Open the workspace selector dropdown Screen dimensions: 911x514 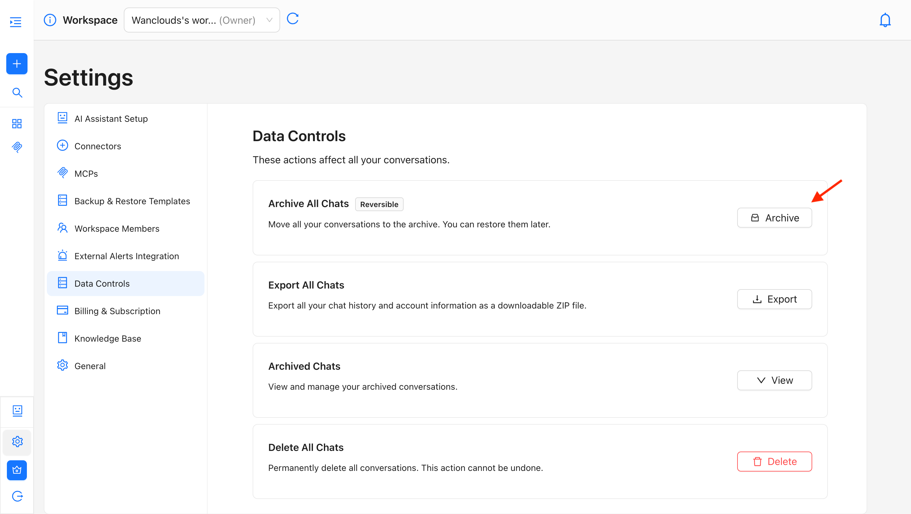point(202,20)
